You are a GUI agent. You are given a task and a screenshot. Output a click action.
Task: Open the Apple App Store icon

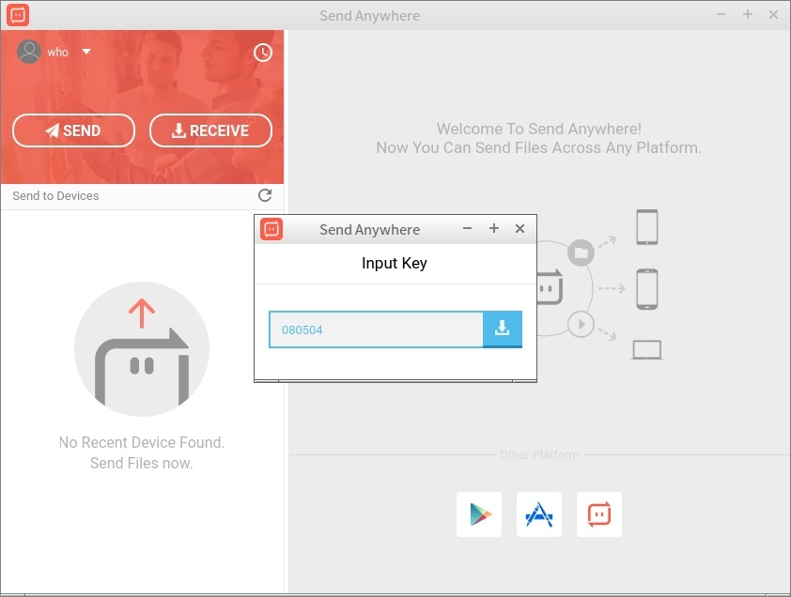tap(539, 514)
